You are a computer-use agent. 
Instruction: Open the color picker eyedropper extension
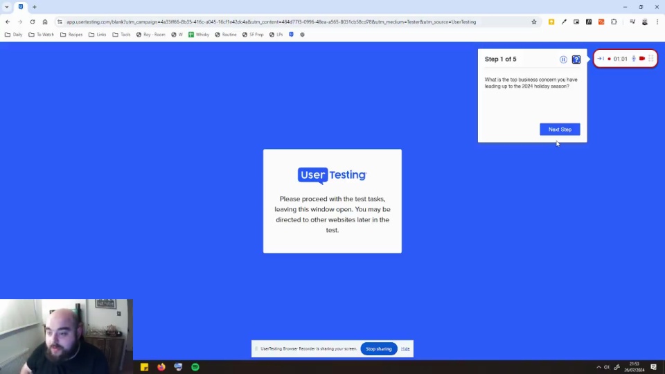564,22
